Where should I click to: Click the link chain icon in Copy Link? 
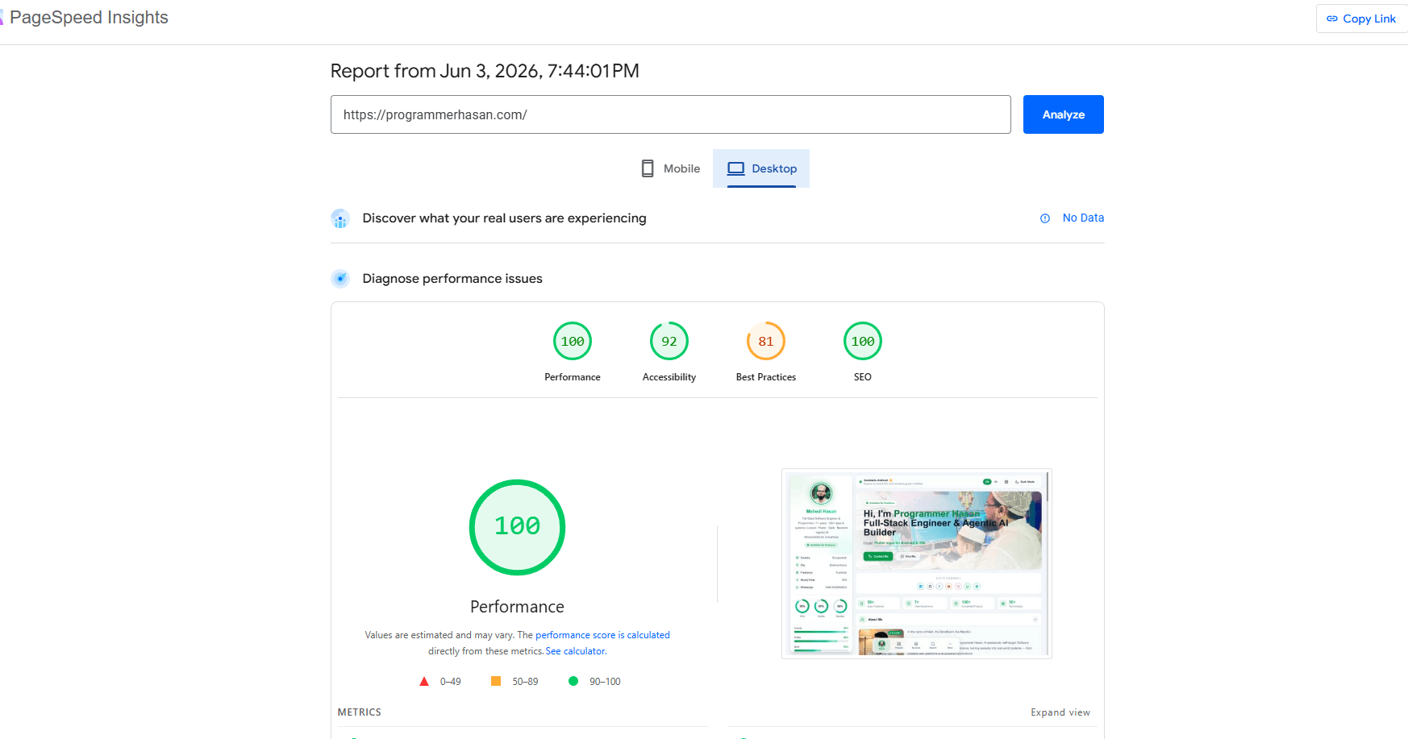tap(1332, 19)
